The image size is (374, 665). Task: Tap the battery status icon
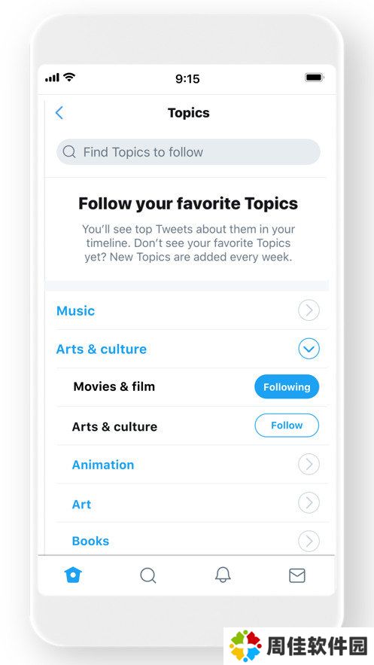[315, 78]
